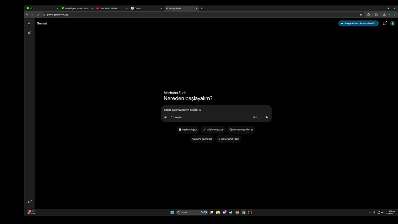Open the Chrome three-dot menu
Viewport: 398px width, 224px height.
tap(395, 15)
